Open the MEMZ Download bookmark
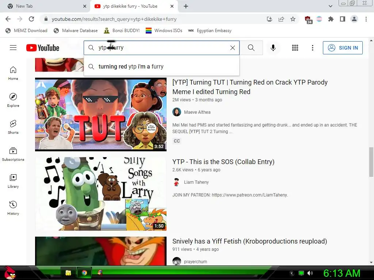374x280 pixels. pyautogui.click(x=26, y=31)
